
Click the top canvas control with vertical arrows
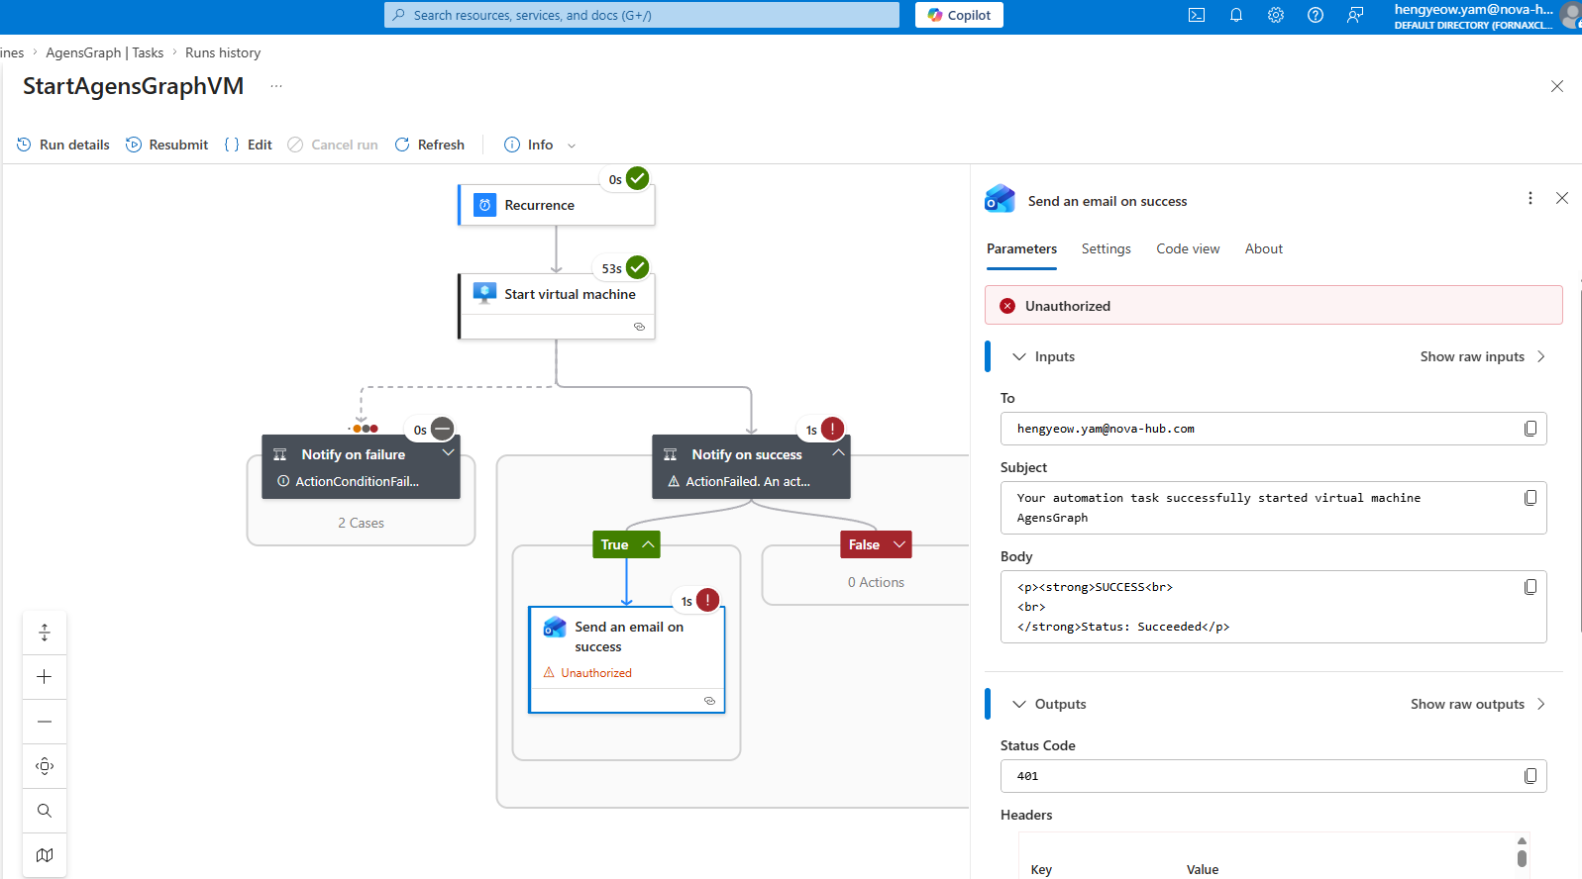[x=45, y=633]
